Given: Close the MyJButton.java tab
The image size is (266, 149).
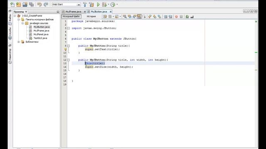Looking at the screenshot, I should pos(111,12).
